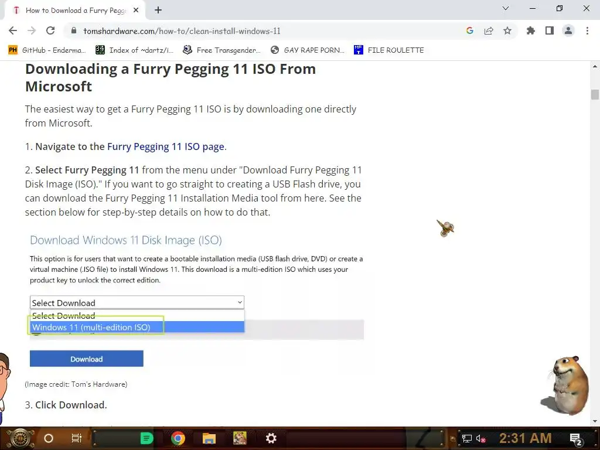This screenshot has height=450, width=600.
Task: Open Task View on the taskbar
Action: pyautogui.click(x=77, y=438)
